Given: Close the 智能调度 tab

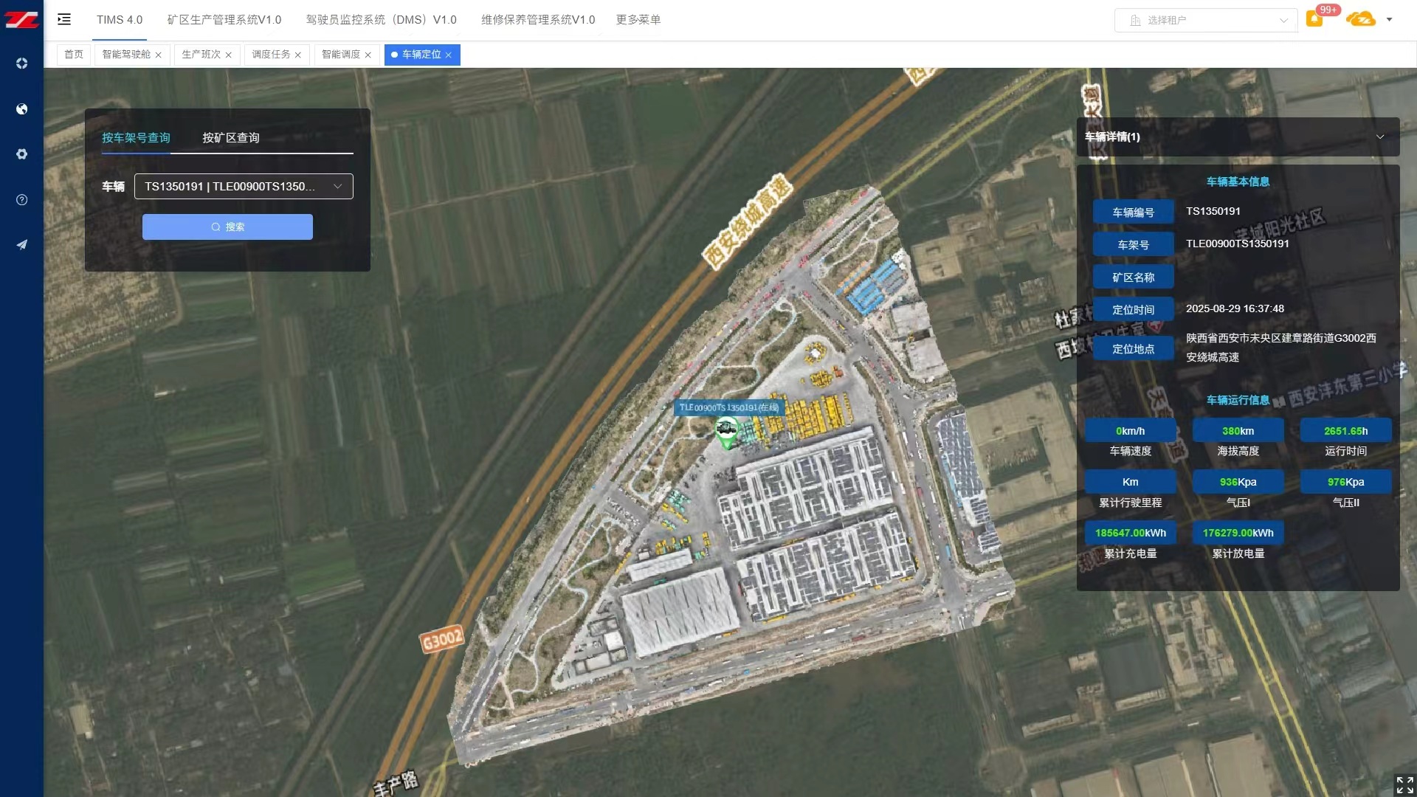Looking at the screenshot, I should (368, 55).
